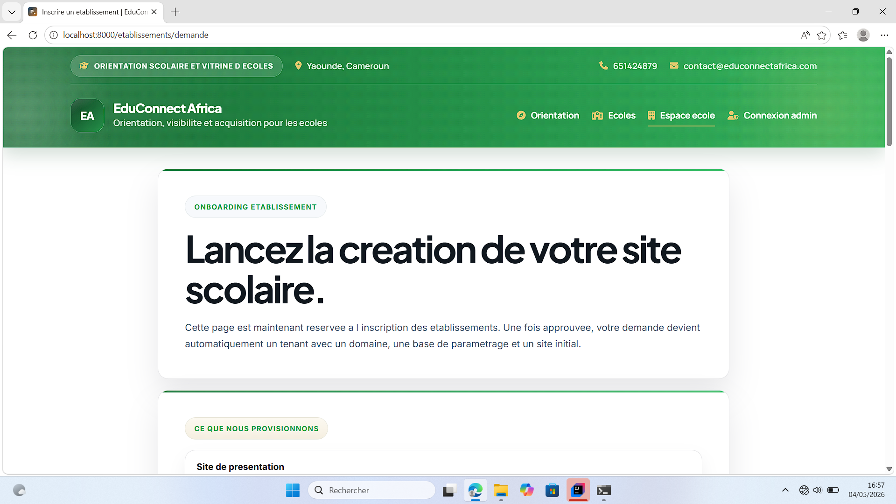Add this page to favorites

(x=822, y=35)
